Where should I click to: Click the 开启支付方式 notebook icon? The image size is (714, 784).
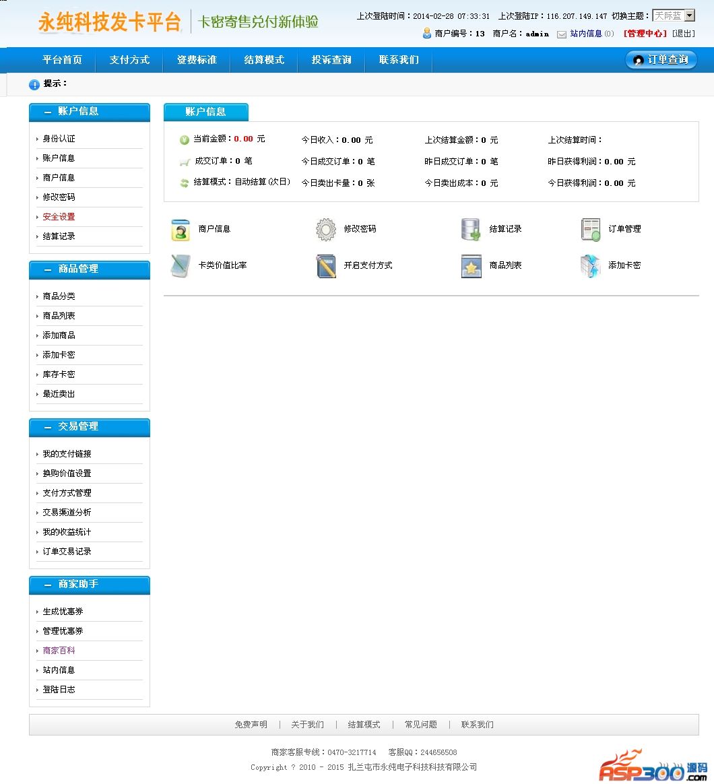click(326, 266)
